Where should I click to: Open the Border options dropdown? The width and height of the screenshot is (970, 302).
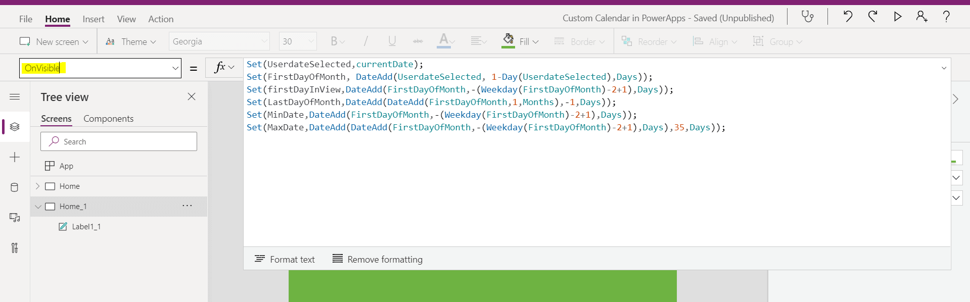tap(579, 41)
